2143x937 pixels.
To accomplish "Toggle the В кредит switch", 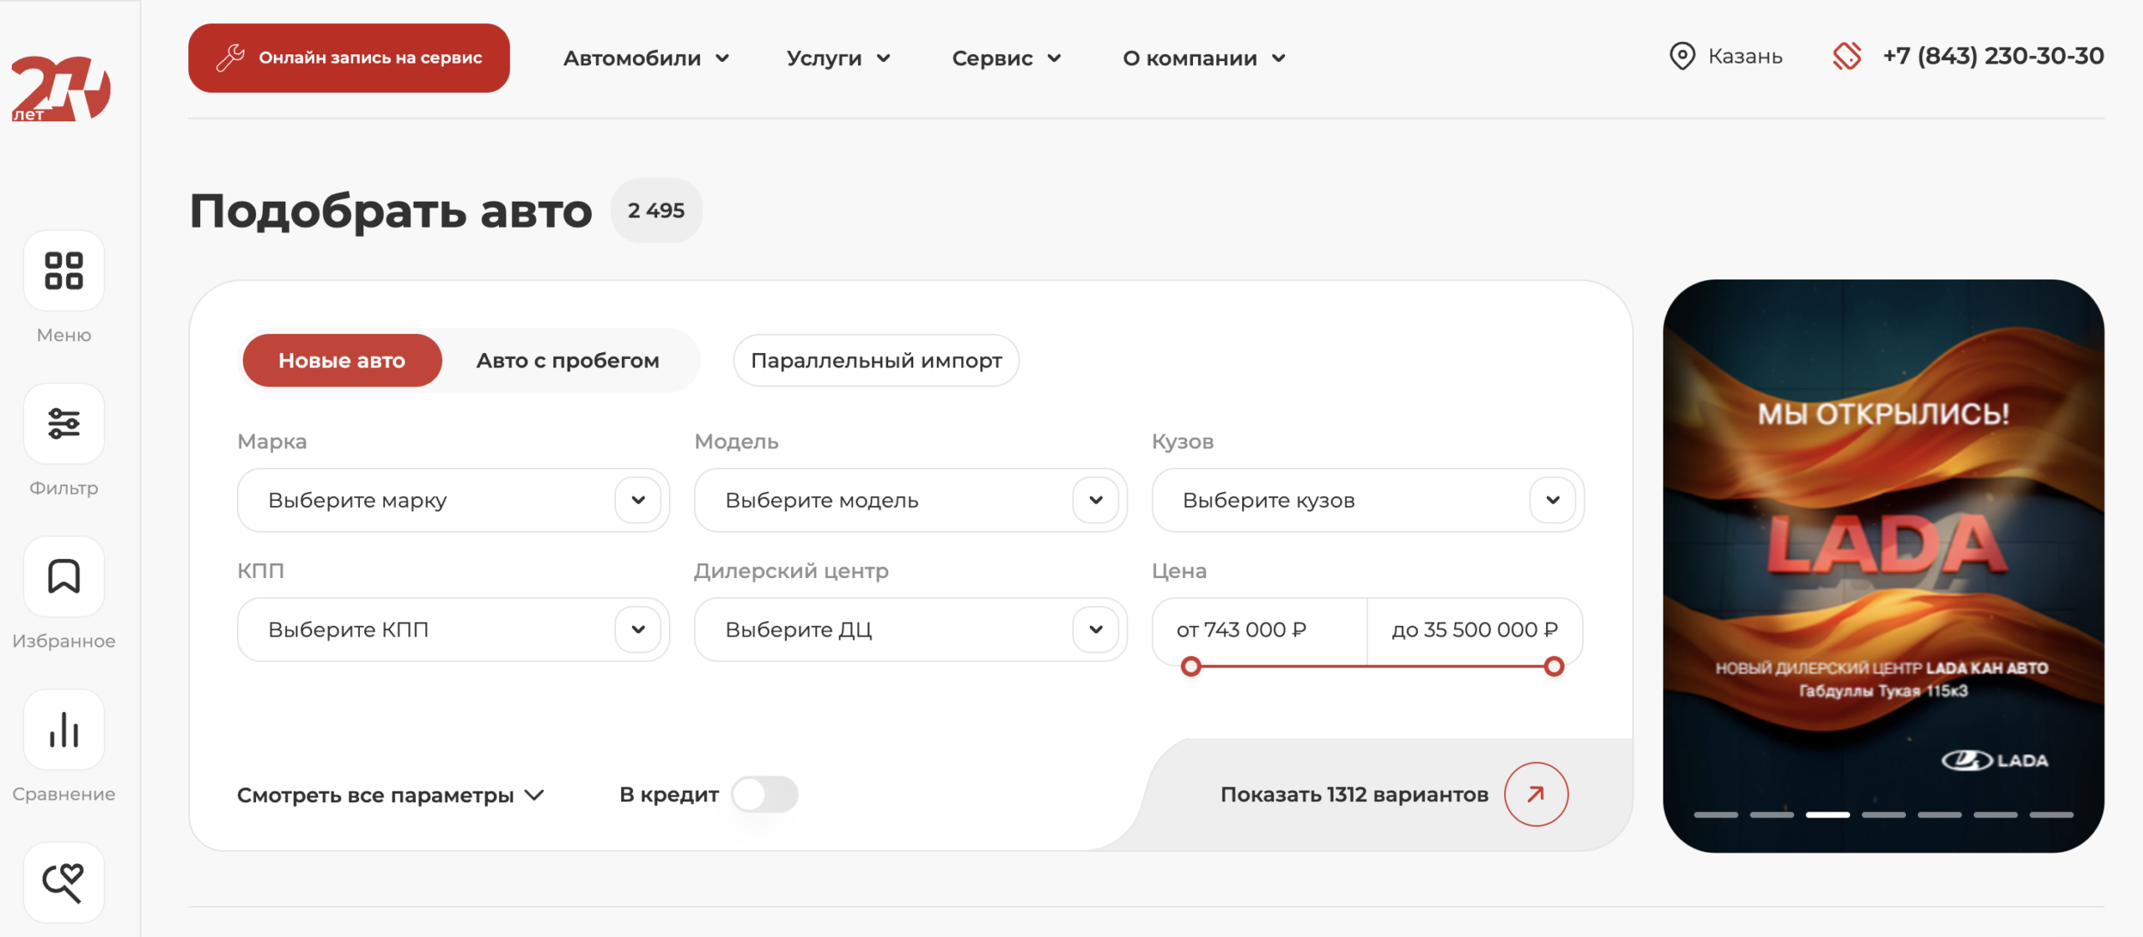I will point(764,794).
